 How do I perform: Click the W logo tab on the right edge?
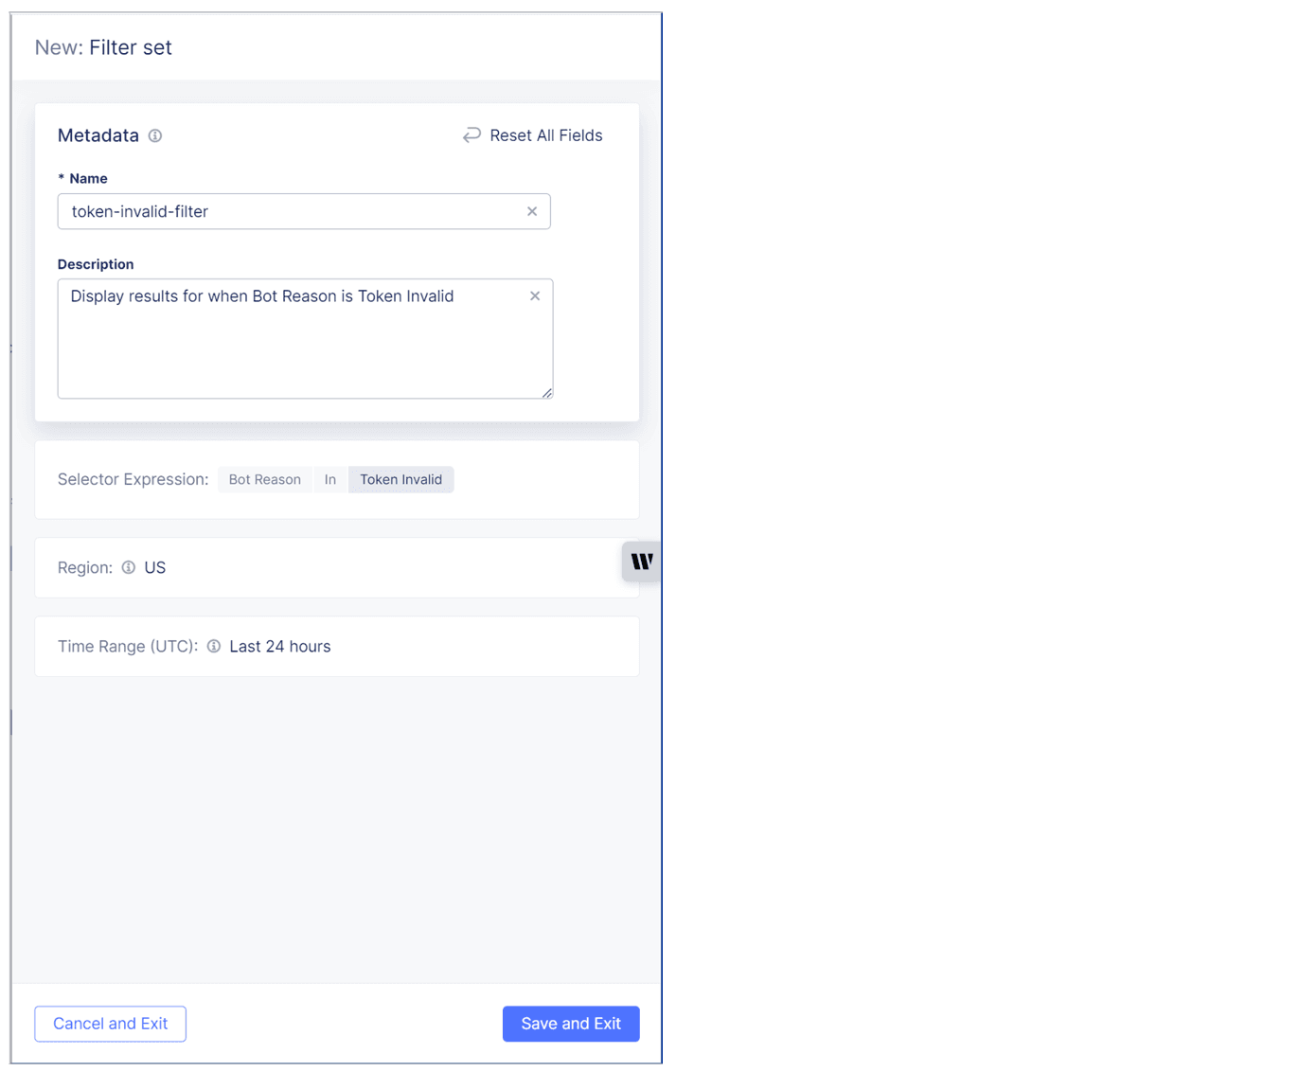(642, 561)
